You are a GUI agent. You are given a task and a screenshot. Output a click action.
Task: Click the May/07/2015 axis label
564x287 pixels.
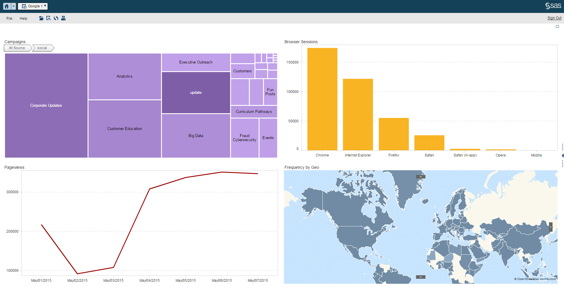pos(258,281)
